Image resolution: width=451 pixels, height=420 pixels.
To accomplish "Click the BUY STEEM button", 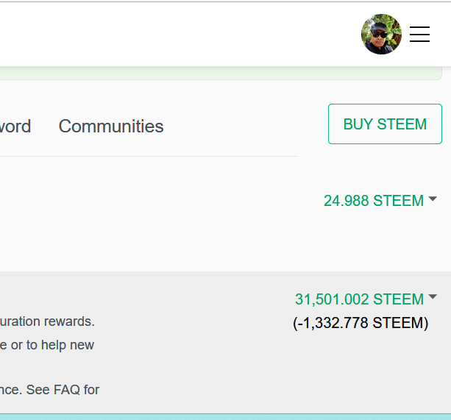I will (385, 124).
